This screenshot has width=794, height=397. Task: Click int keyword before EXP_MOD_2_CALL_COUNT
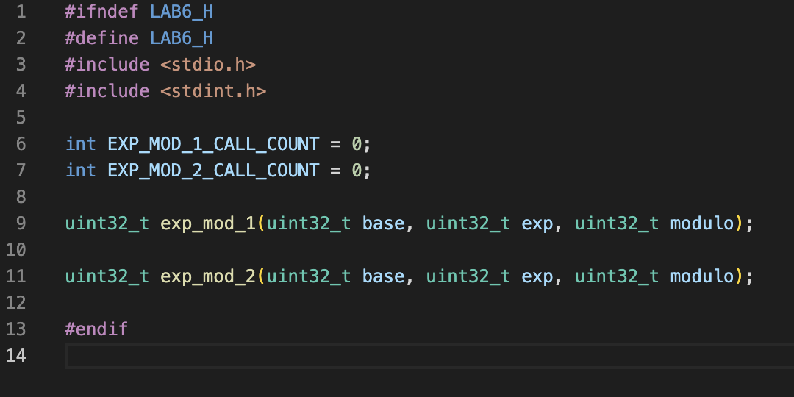tap(81, 170)
